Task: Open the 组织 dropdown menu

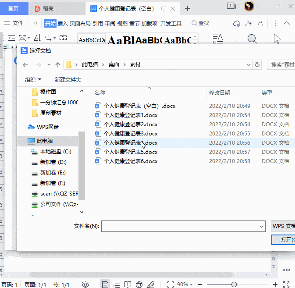Action: click(33, 80)
